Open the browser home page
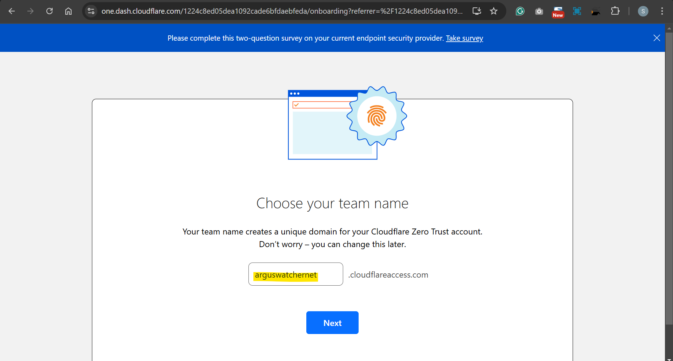Screen dimensions: 673x361 point(68,11)
